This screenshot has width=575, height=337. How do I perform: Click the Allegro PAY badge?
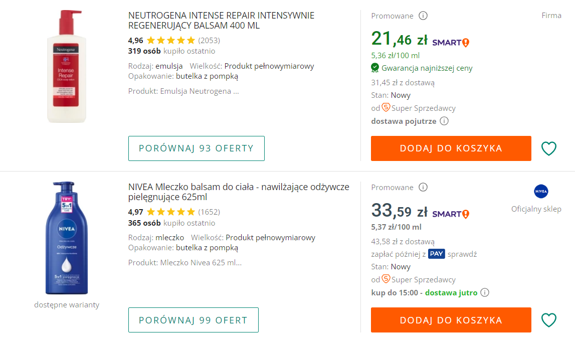click(x=436, y=254)
